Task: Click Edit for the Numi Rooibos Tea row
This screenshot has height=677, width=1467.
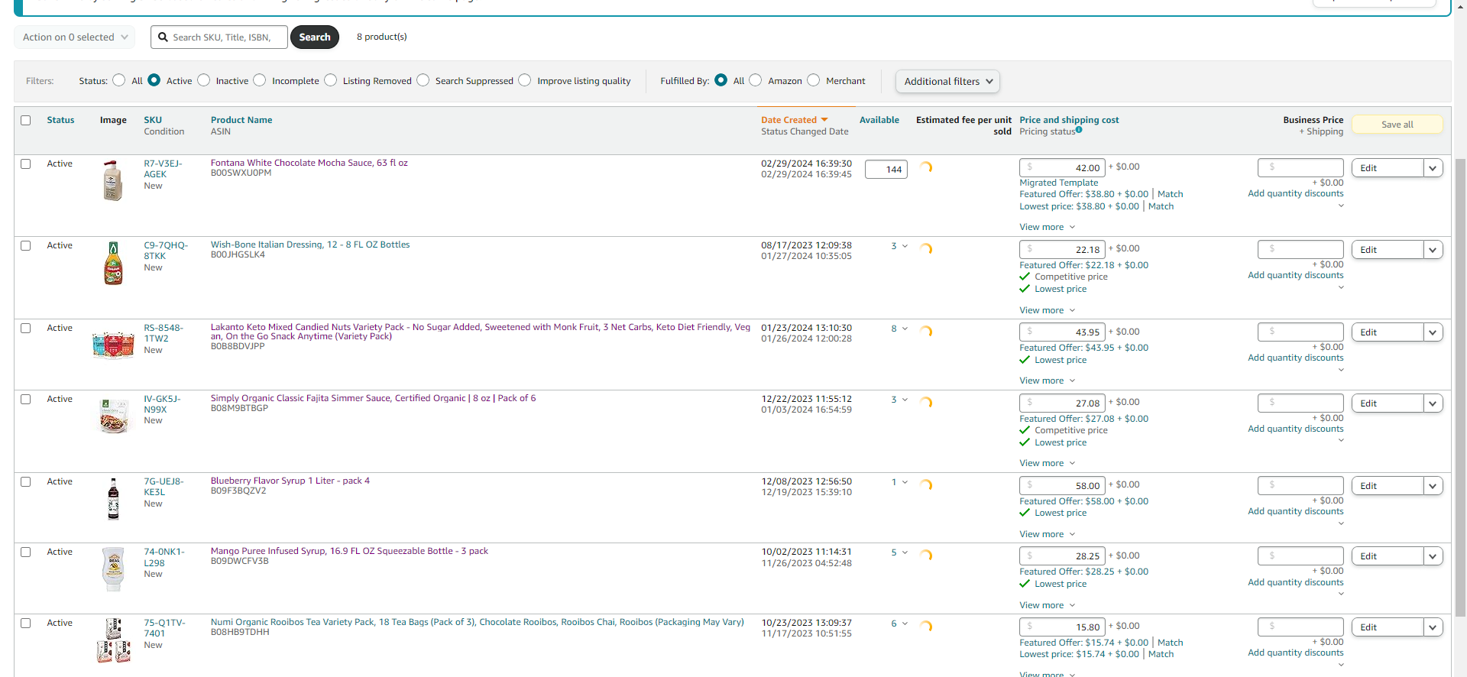Action: click(1388, 627)
